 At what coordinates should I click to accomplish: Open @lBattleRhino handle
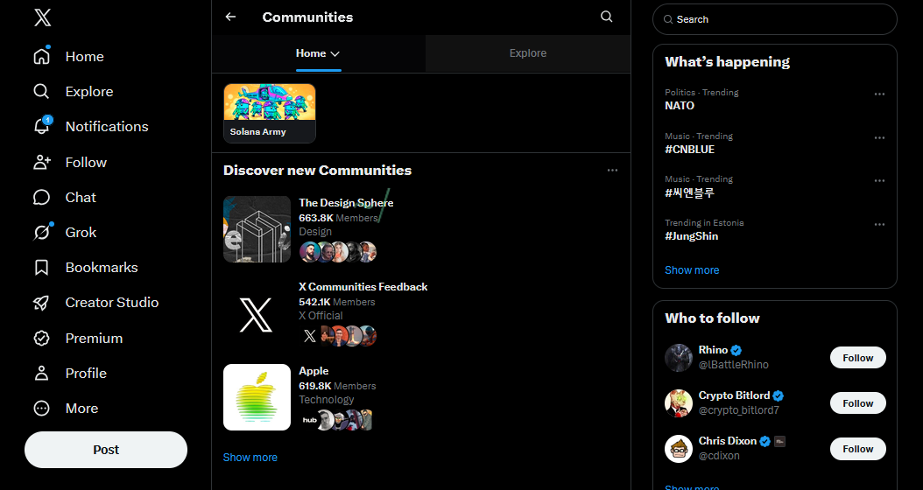(734, 365)
